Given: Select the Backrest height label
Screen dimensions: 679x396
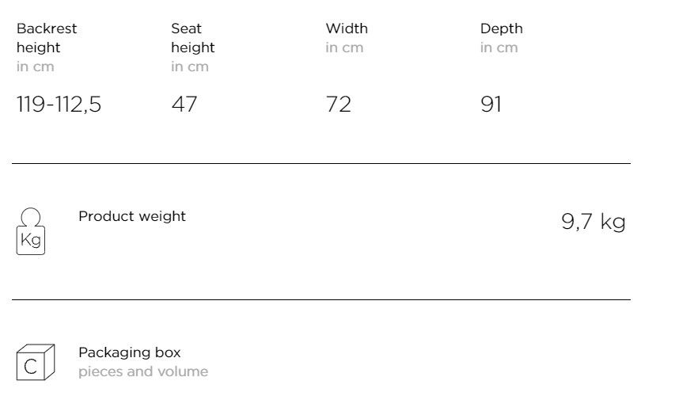Looking at the screenshot, I should [x=47, y=38].
